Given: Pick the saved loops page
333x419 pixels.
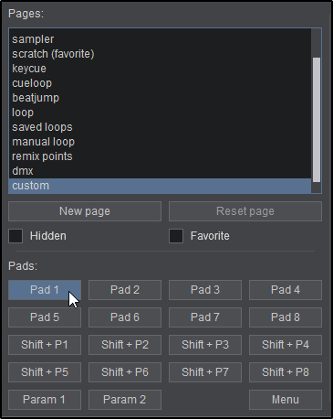Looking at the screenshot, I should [x=160, y=127].
